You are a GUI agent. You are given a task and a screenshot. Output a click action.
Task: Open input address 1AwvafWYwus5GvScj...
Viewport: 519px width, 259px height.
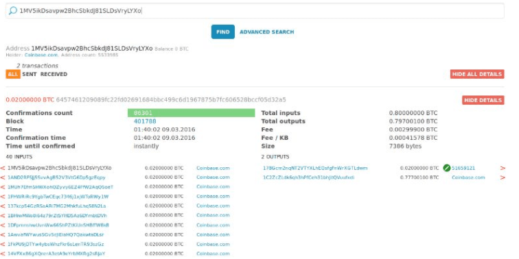coord(56,235)
